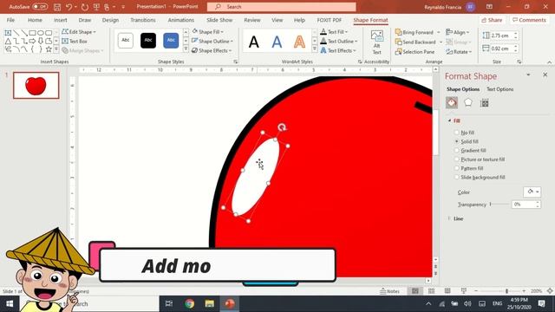The height and width of the screenshot is (312, 555).
Task: Open the Transitions tab
Action: 142,20
